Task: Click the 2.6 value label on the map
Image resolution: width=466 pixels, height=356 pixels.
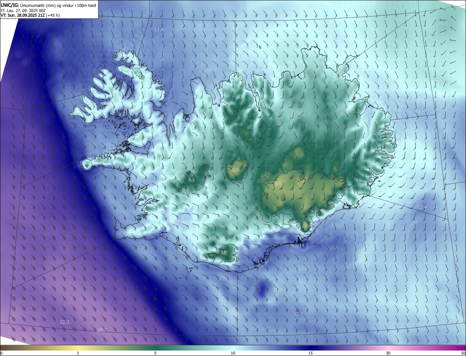Action: 305,226
